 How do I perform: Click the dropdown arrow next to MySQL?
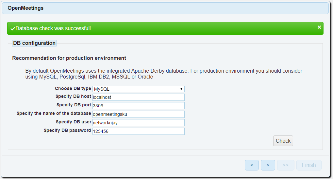(181, 89)
